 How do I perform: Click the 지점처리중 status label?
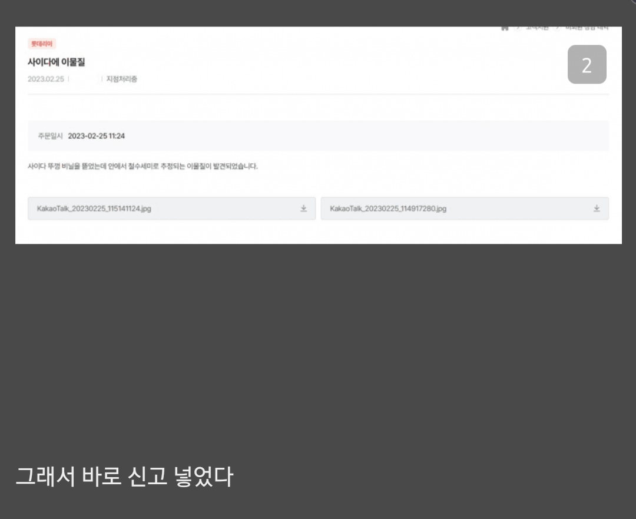121,79
